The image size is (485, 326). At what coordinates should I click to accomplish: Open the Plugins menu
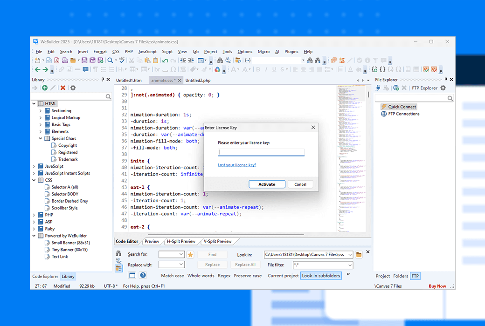click(291, 52)
